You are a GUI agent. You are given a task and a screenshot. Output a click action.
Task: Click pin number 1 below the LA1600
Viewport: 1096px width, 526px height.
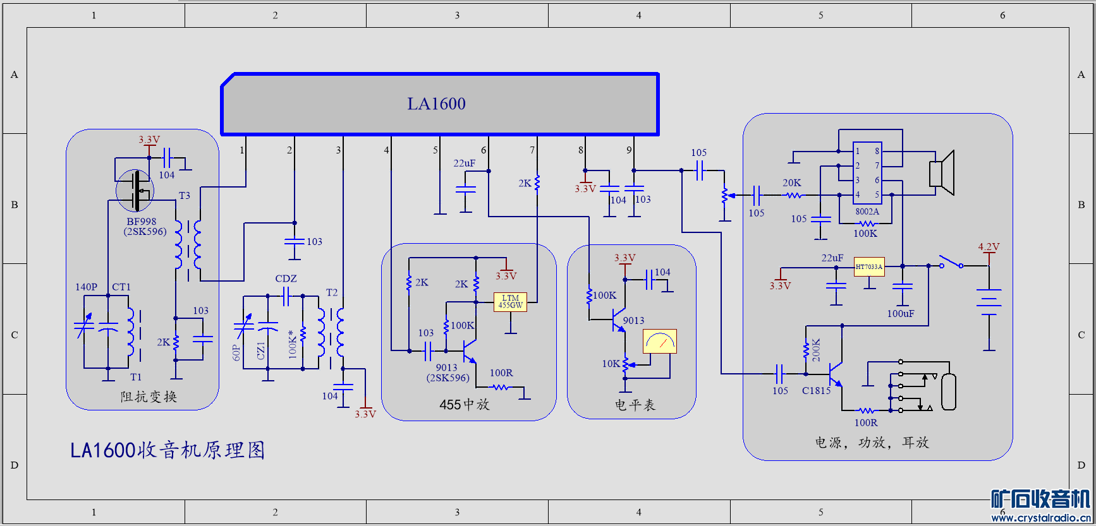[242, 150]
